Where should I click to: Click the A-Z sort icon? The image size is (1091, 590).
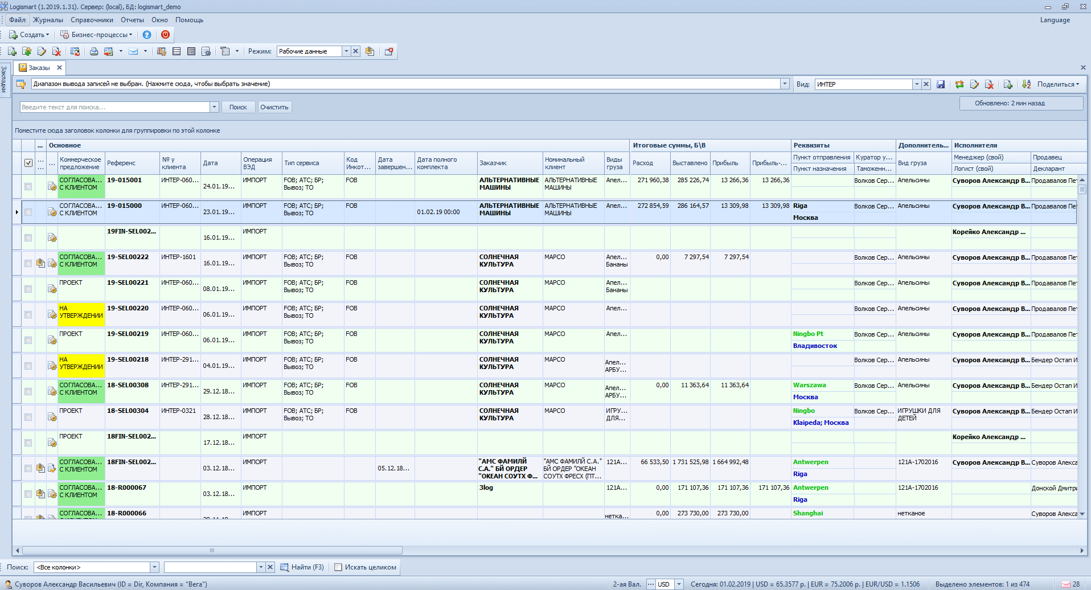1026,84
